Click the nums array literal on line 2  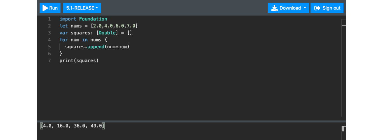coord(114,26)
